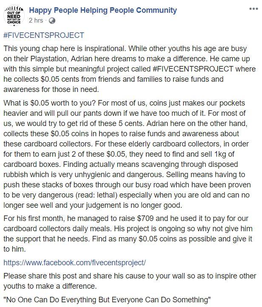Click the globe public-privacy icon
The width and height of the screenshot is (262, 307).
tap(51, 20)
